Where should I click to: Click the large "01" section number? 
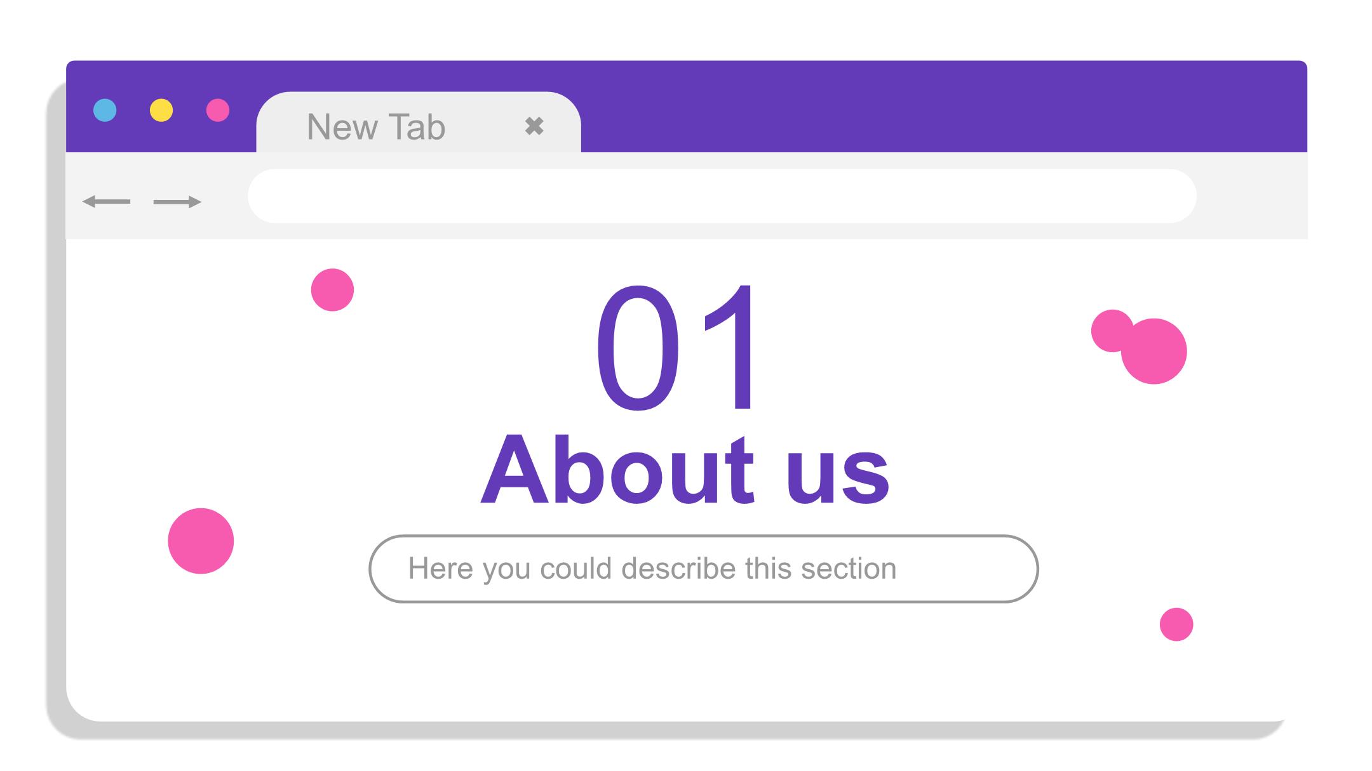(676, 348)
